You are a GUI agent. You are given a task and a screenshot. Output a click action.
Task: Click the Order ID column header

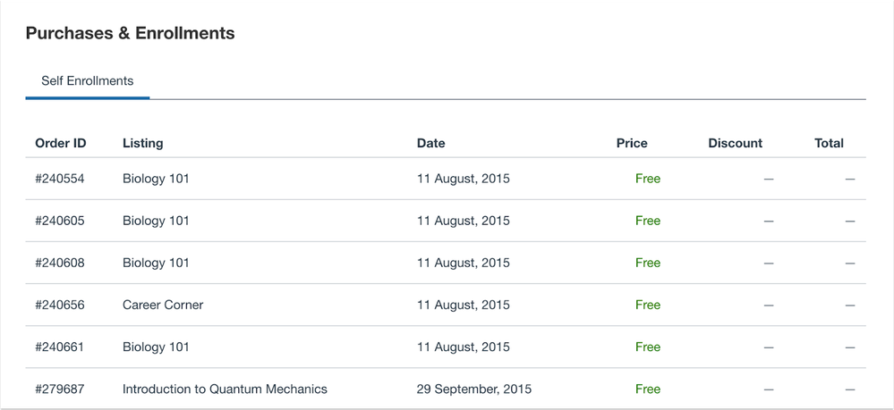coord(61,144)
